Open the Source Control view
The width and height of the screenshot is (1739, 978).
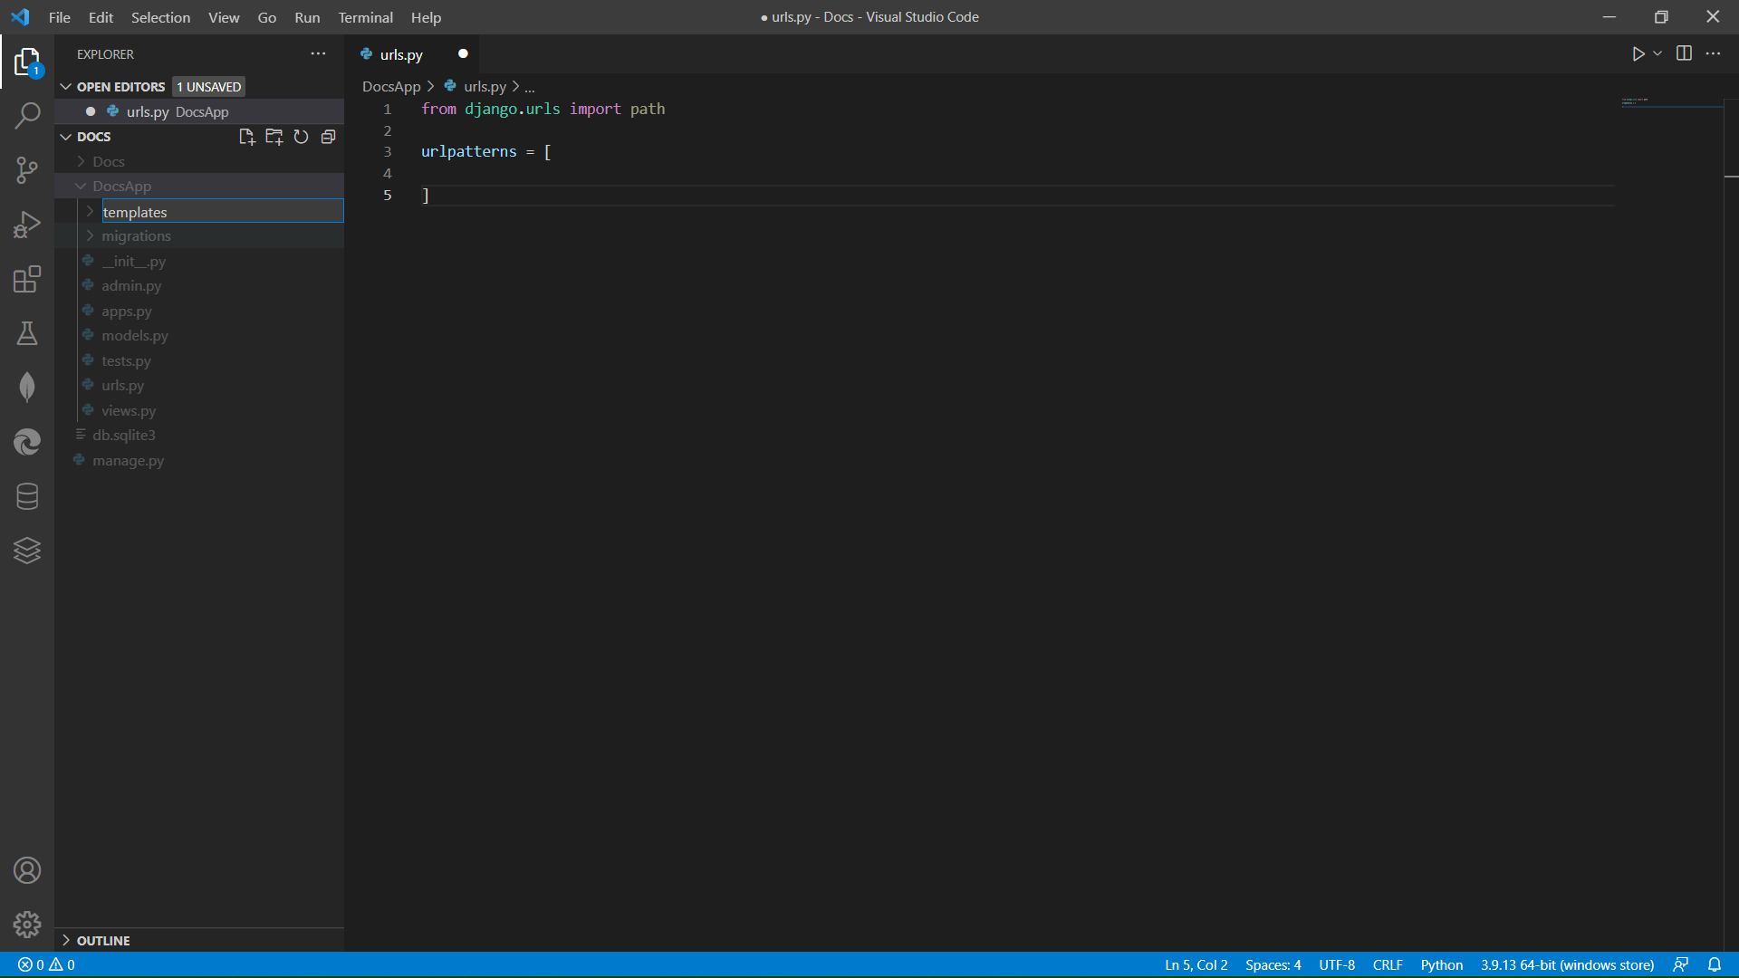27,170
